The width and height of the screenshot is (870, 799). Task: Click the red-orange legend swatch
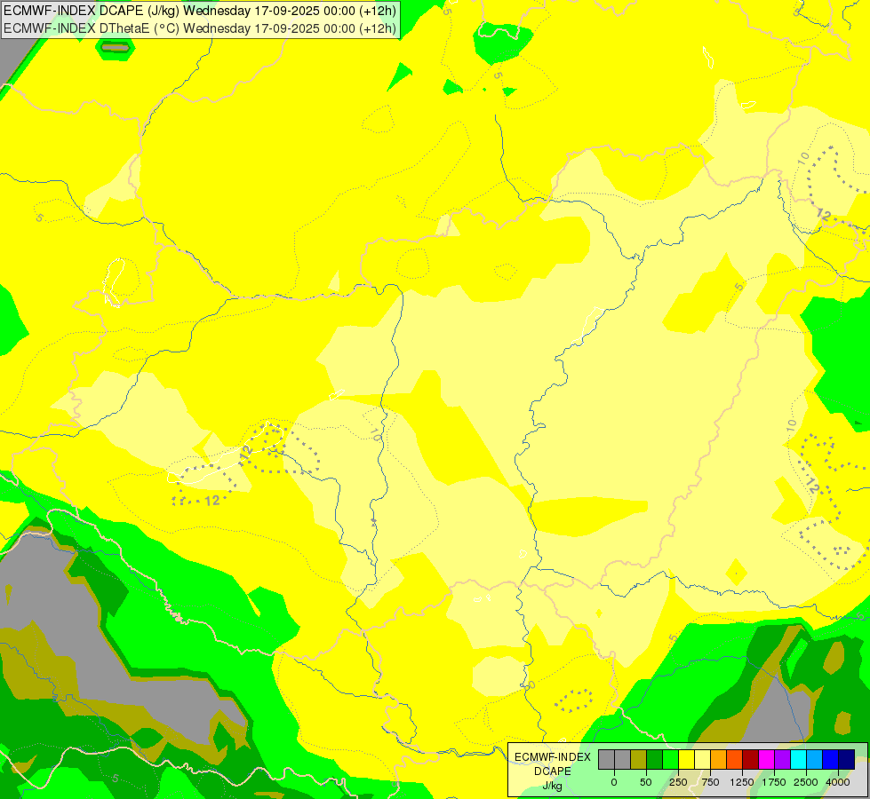(735, 760)
